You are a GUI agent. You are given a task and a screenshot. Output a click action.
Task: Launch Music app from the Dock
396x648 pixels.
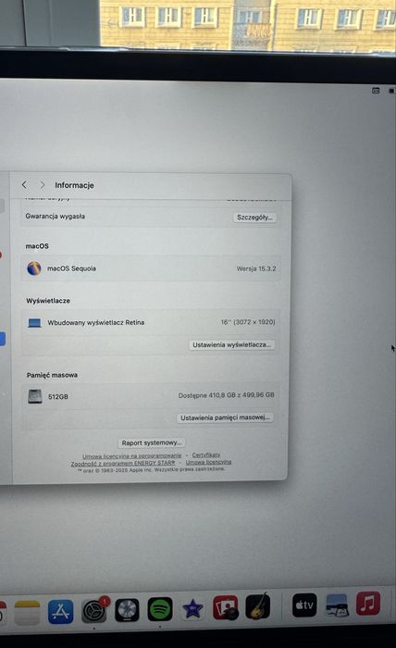368,604
